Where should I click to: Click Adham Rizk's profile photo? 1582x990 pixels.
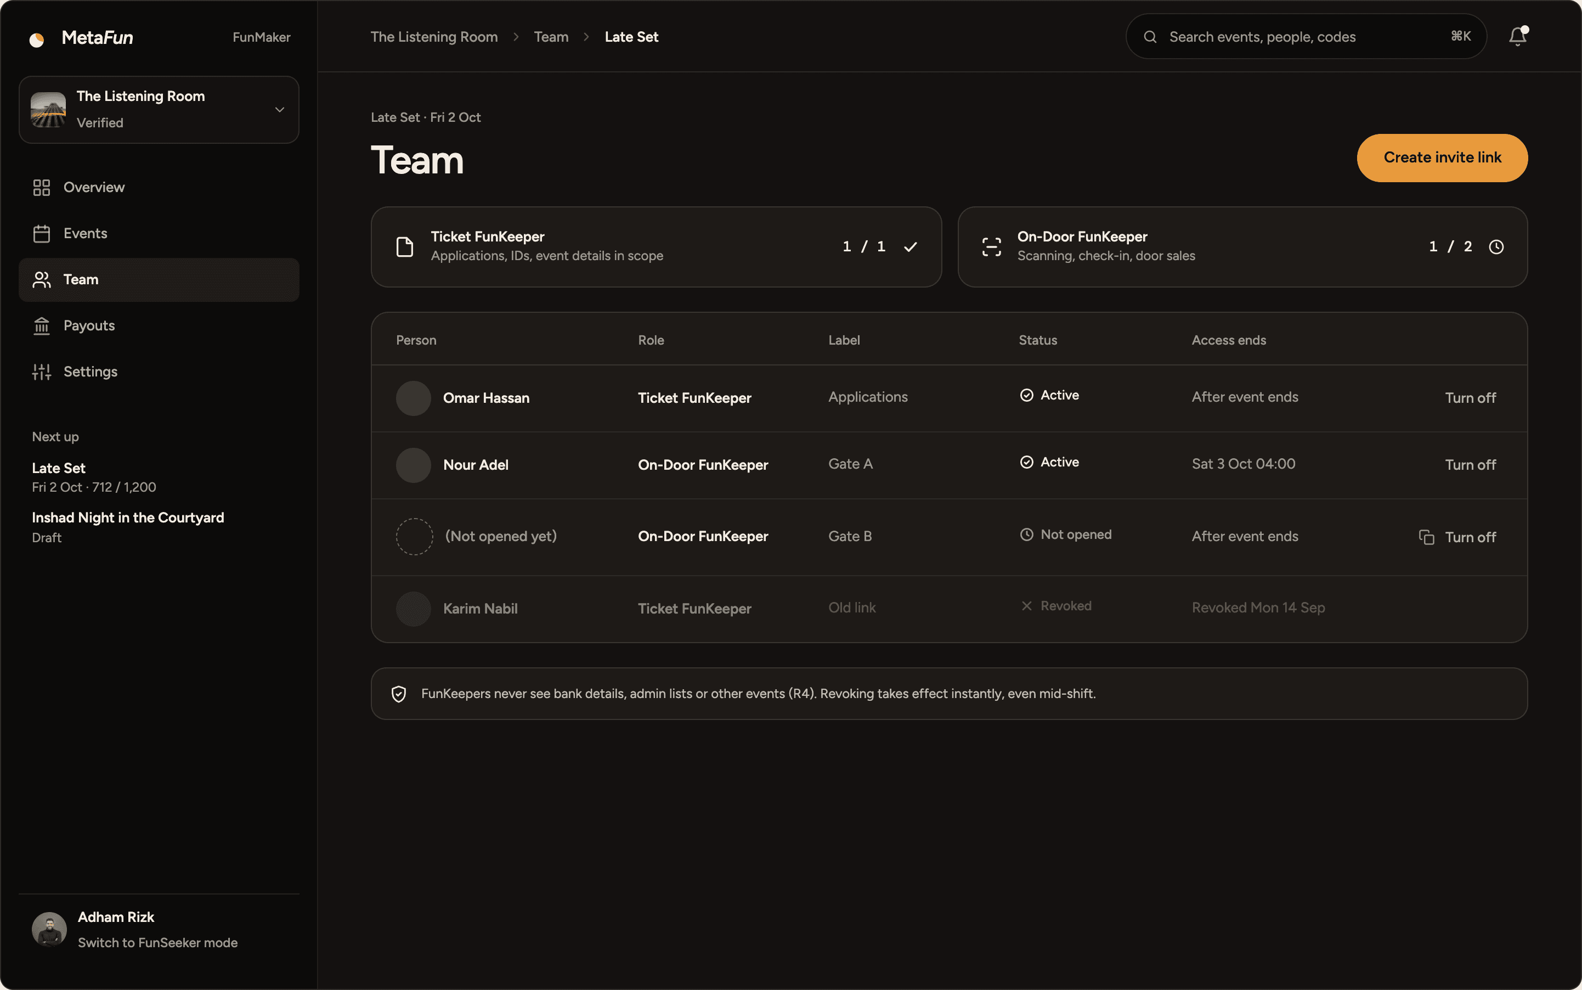(49, 929)
